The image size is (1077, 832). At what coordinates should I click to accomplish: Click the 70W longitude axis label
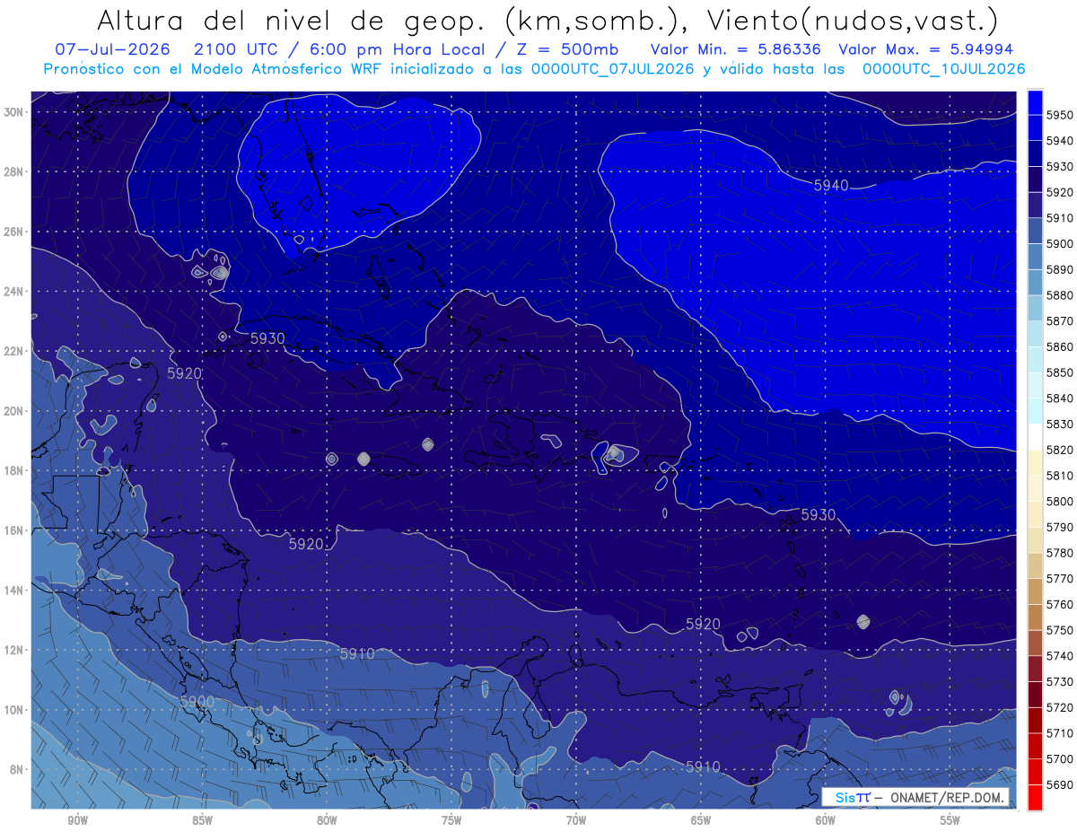point(576,820)
